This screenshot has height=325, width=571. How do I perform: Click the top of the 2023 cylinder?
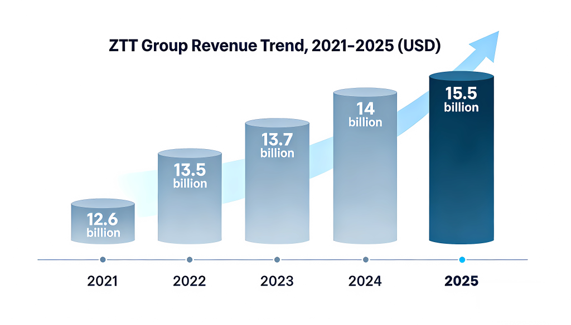coord(277,123)
